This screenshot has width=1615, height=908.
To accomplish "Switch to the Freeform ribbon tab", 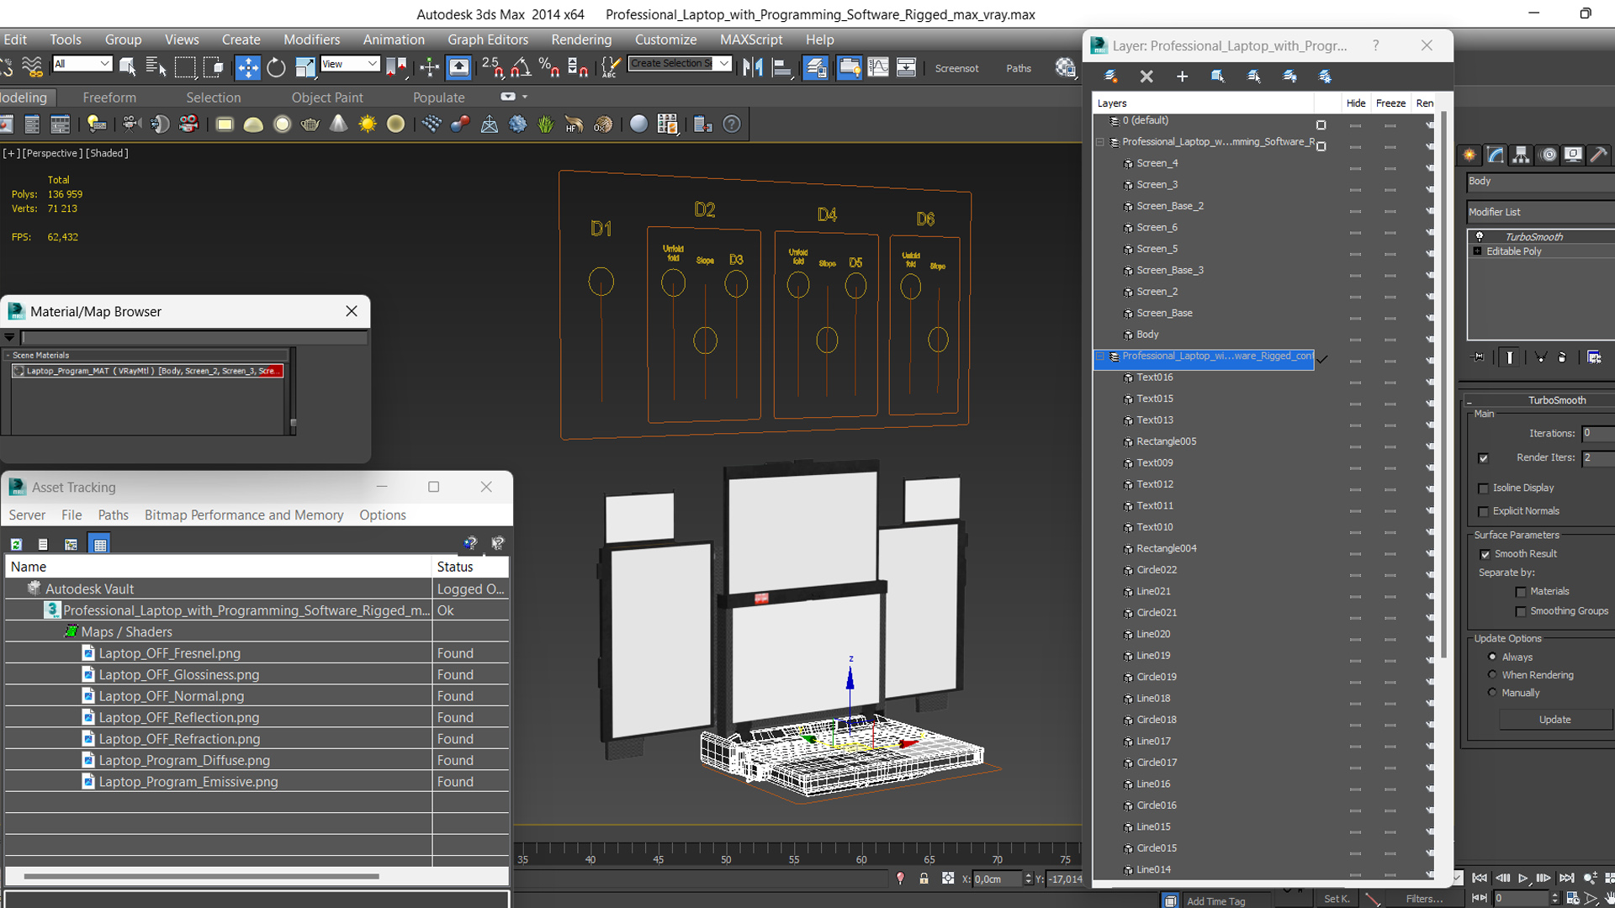I will click(x=109, y=98).
